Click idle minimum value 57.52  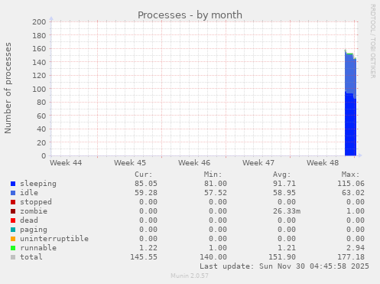point(216,193)
